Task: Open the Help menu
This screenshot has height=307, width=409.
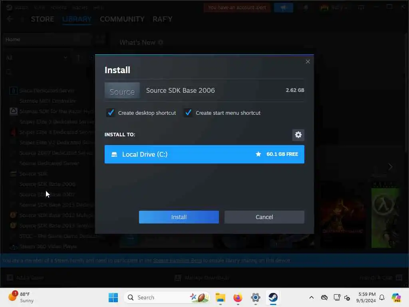Action: 99,8
